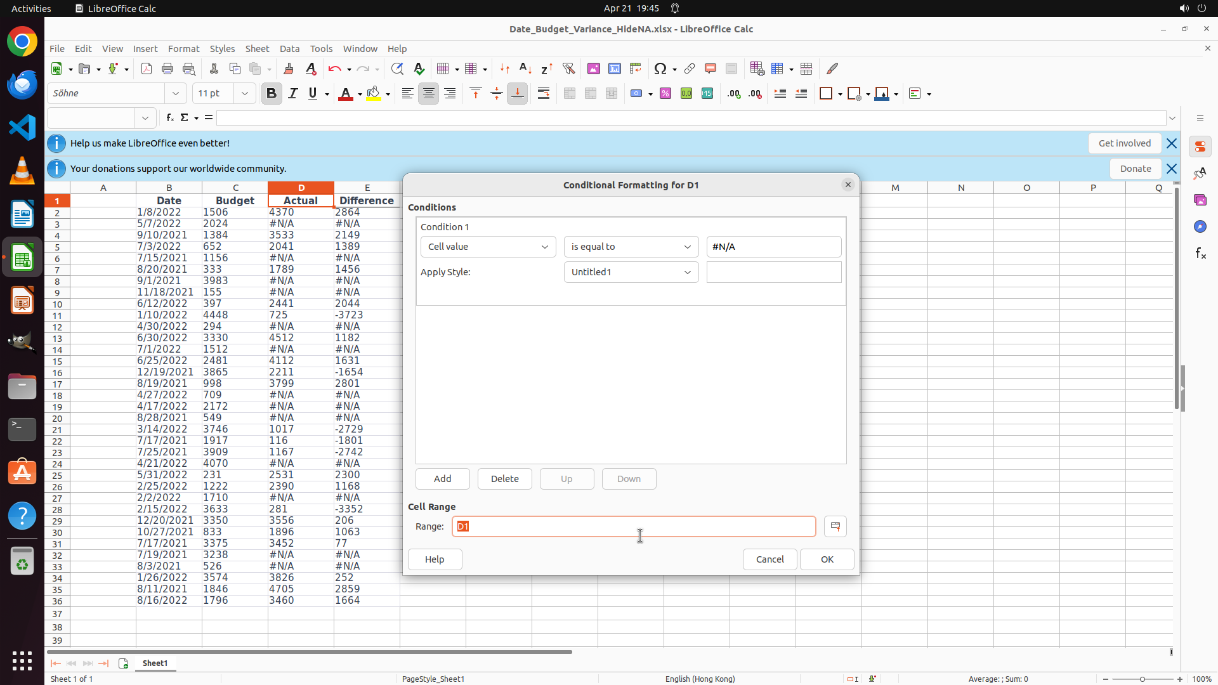Toggle Italic formatting
The height and width of the screenshot is (685, 1218).
point(292,94)
